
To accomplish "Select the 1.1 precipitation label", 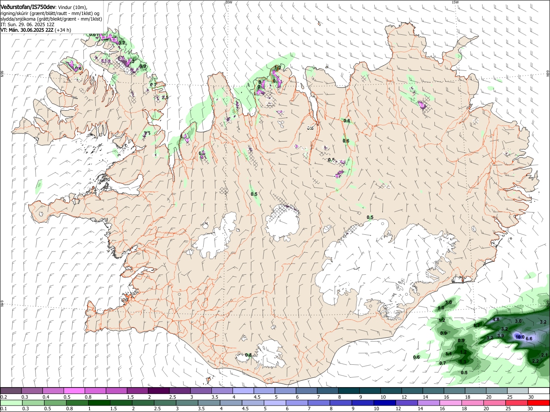I will click(x=449, y=354).
